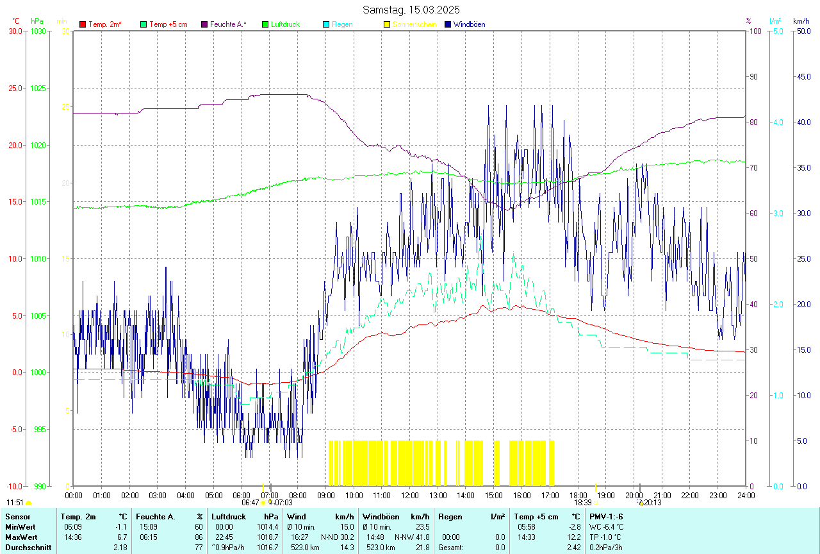The height and width of the screenshot is (554, 820).
Task: Click the 07:03 sunrise time label
Action: tap(283, 503)
